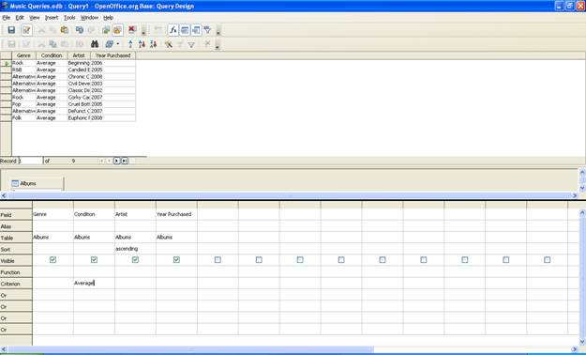Screen dimensions: 586x355
Task: Open Find Record with the binoculars icon
Action: (95, 44)
